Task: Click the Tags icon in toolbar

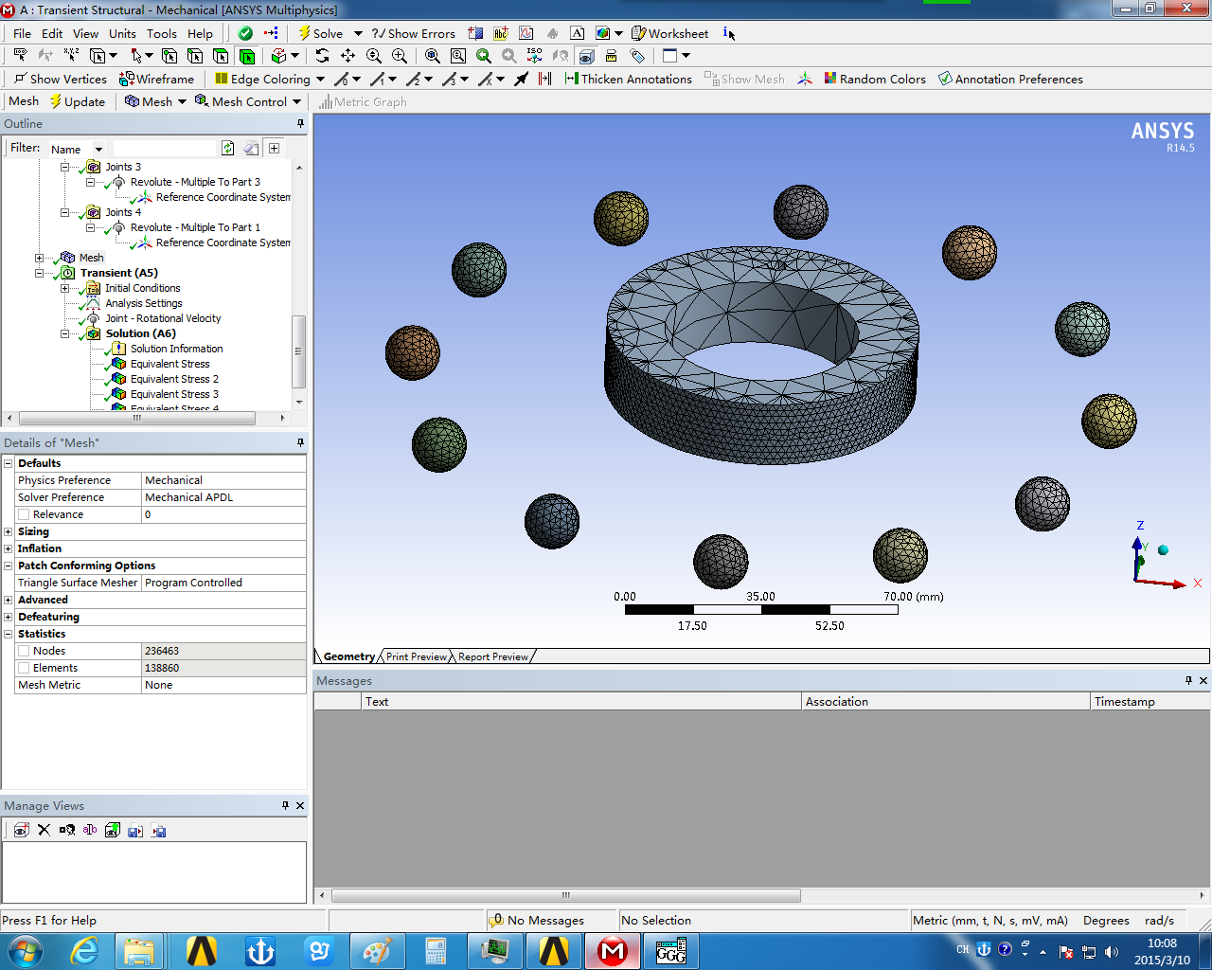Action: tap(637, 56)
